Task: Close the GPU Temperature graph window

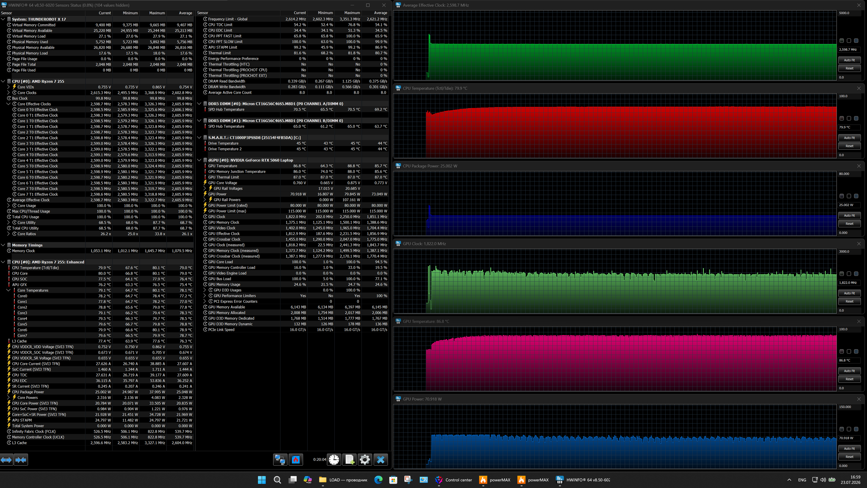Action: [859, 321]
